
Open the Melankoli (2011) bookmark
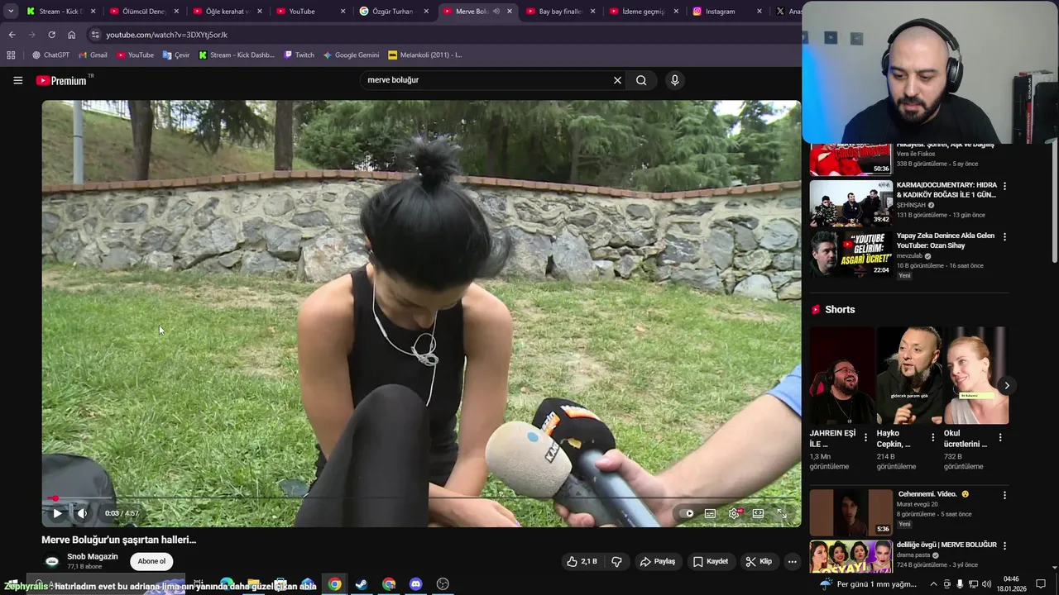pyautogui.click(x=424, y=55)
